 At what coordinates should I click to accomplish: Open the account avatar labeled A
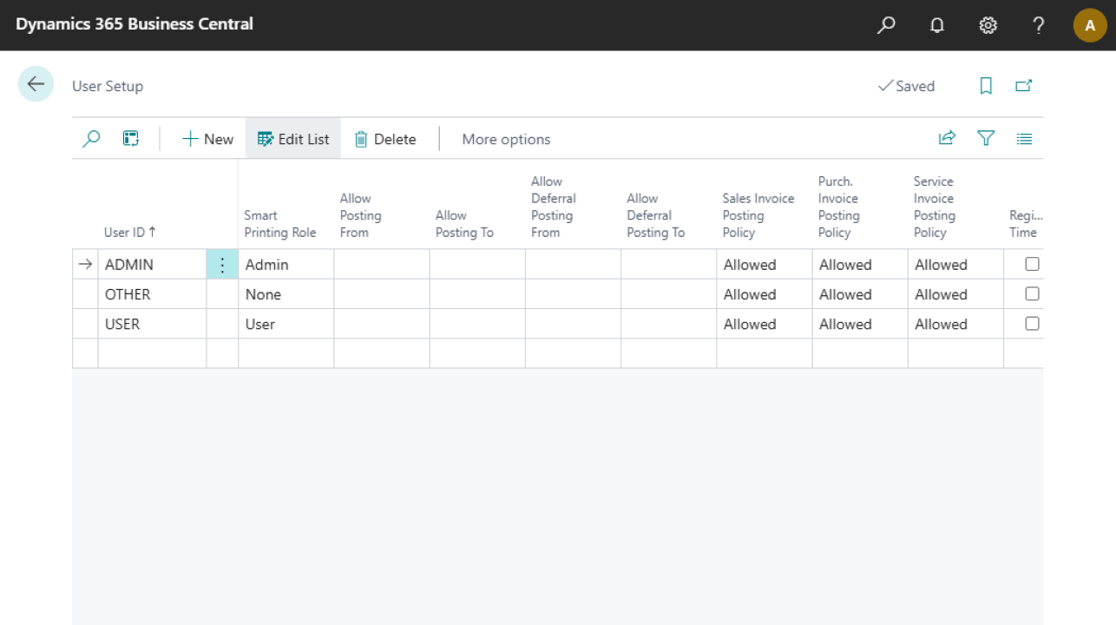click(x=1090, y=25)
